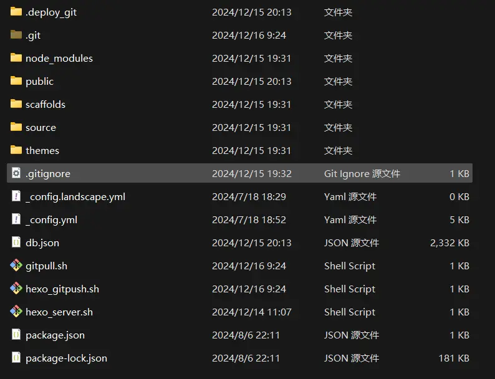
Task: Select the _config.landscape.yml Yaml file icon
Action: 16,196
